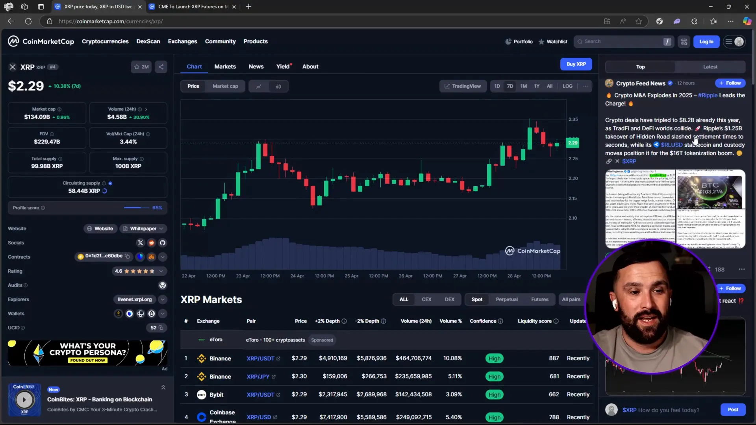This screenshot has height=425, width=756.
Task: Select Price chart mode
Action: click(193, 86)
